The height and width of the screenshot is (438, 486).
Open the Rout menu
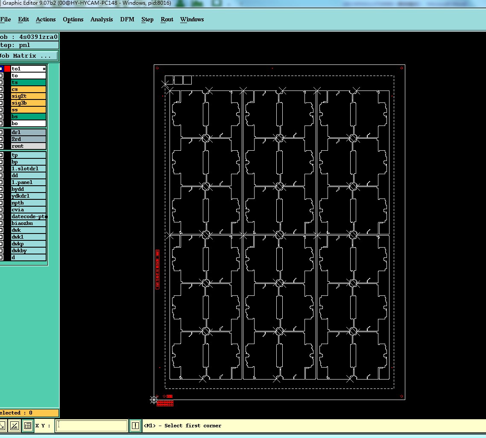click(167, 19)
